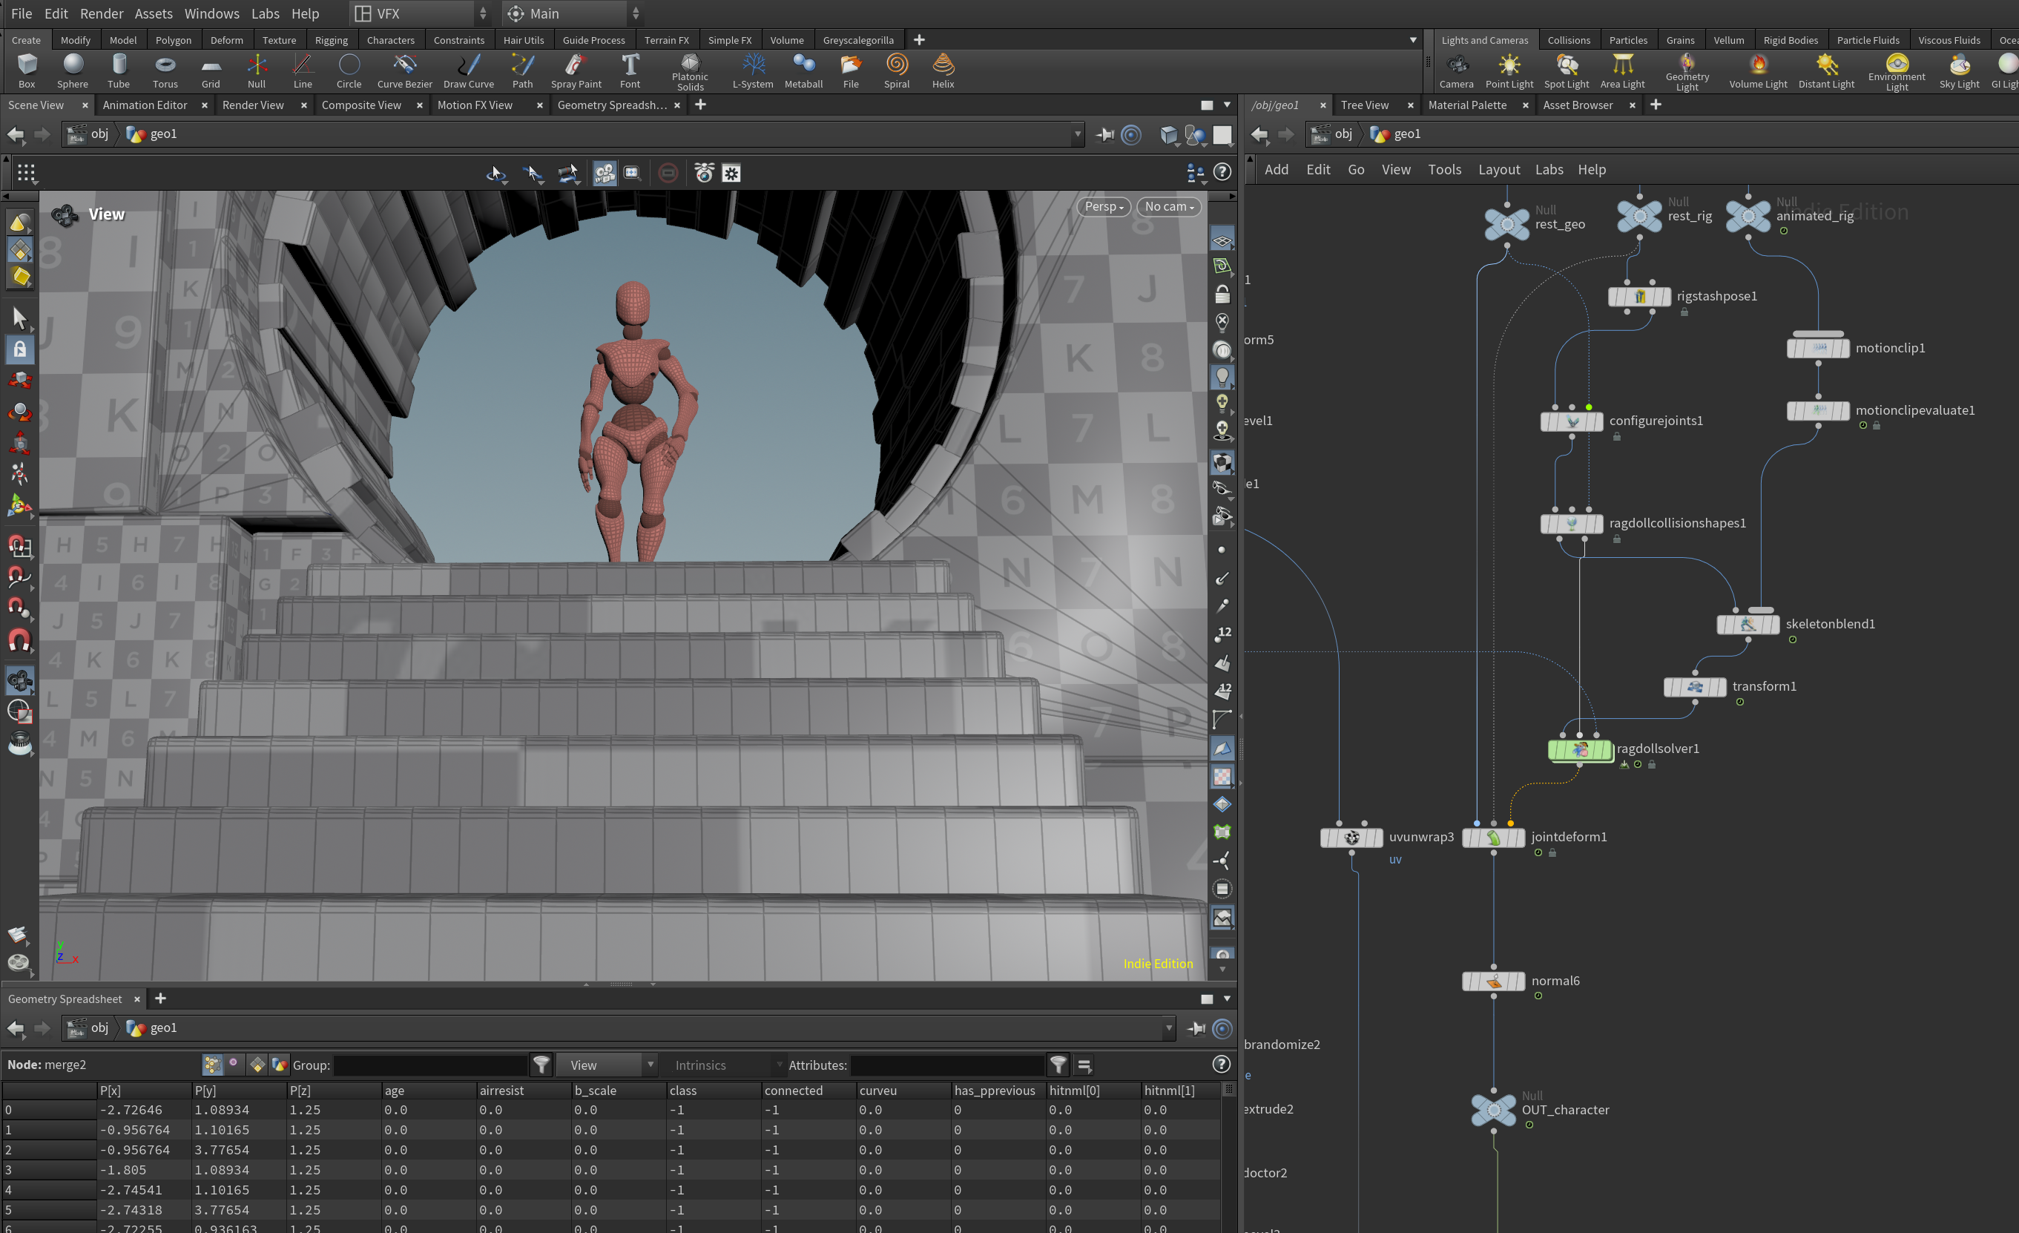Choose the Spray Paint shelf tool
Image resolution: width=2019 pixels, height=1233 pixels.
(x=576, y=70)
